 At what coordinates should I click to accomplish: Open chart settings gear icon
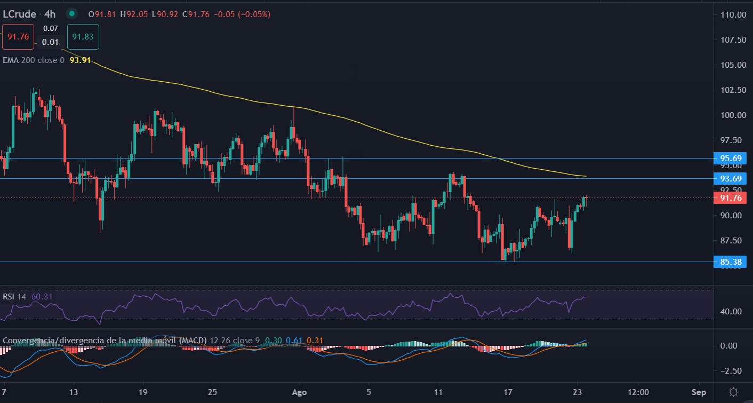click(733, 392)
